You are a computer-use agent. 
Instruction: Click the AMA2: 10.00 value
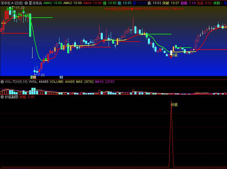[x=53, y=3]
